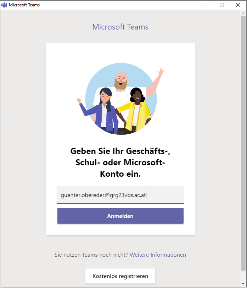Click the 'Sie nutzen Teams noch nicht?' text
The width and height of the screenshot is (247, 288).
(91, 255)
